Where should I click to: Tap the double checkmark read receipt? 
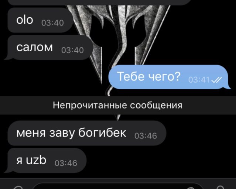(216, 80)
